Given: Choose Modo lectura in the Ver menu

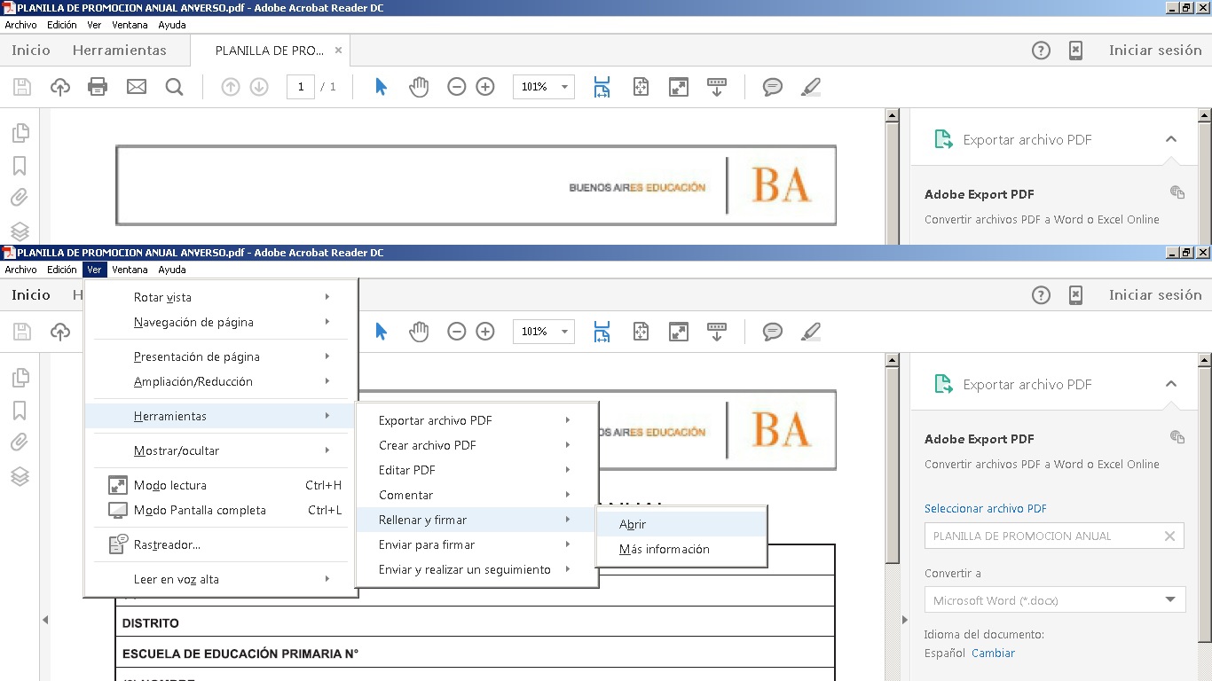Looking at the screenshot, I should click(170, 485).
